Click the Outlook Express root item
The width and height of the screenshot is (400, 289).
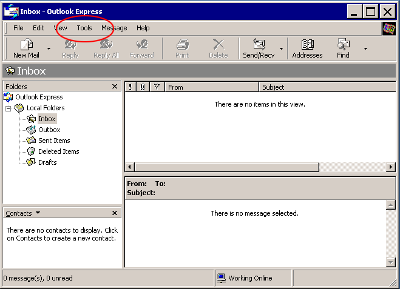coord(39,97)
